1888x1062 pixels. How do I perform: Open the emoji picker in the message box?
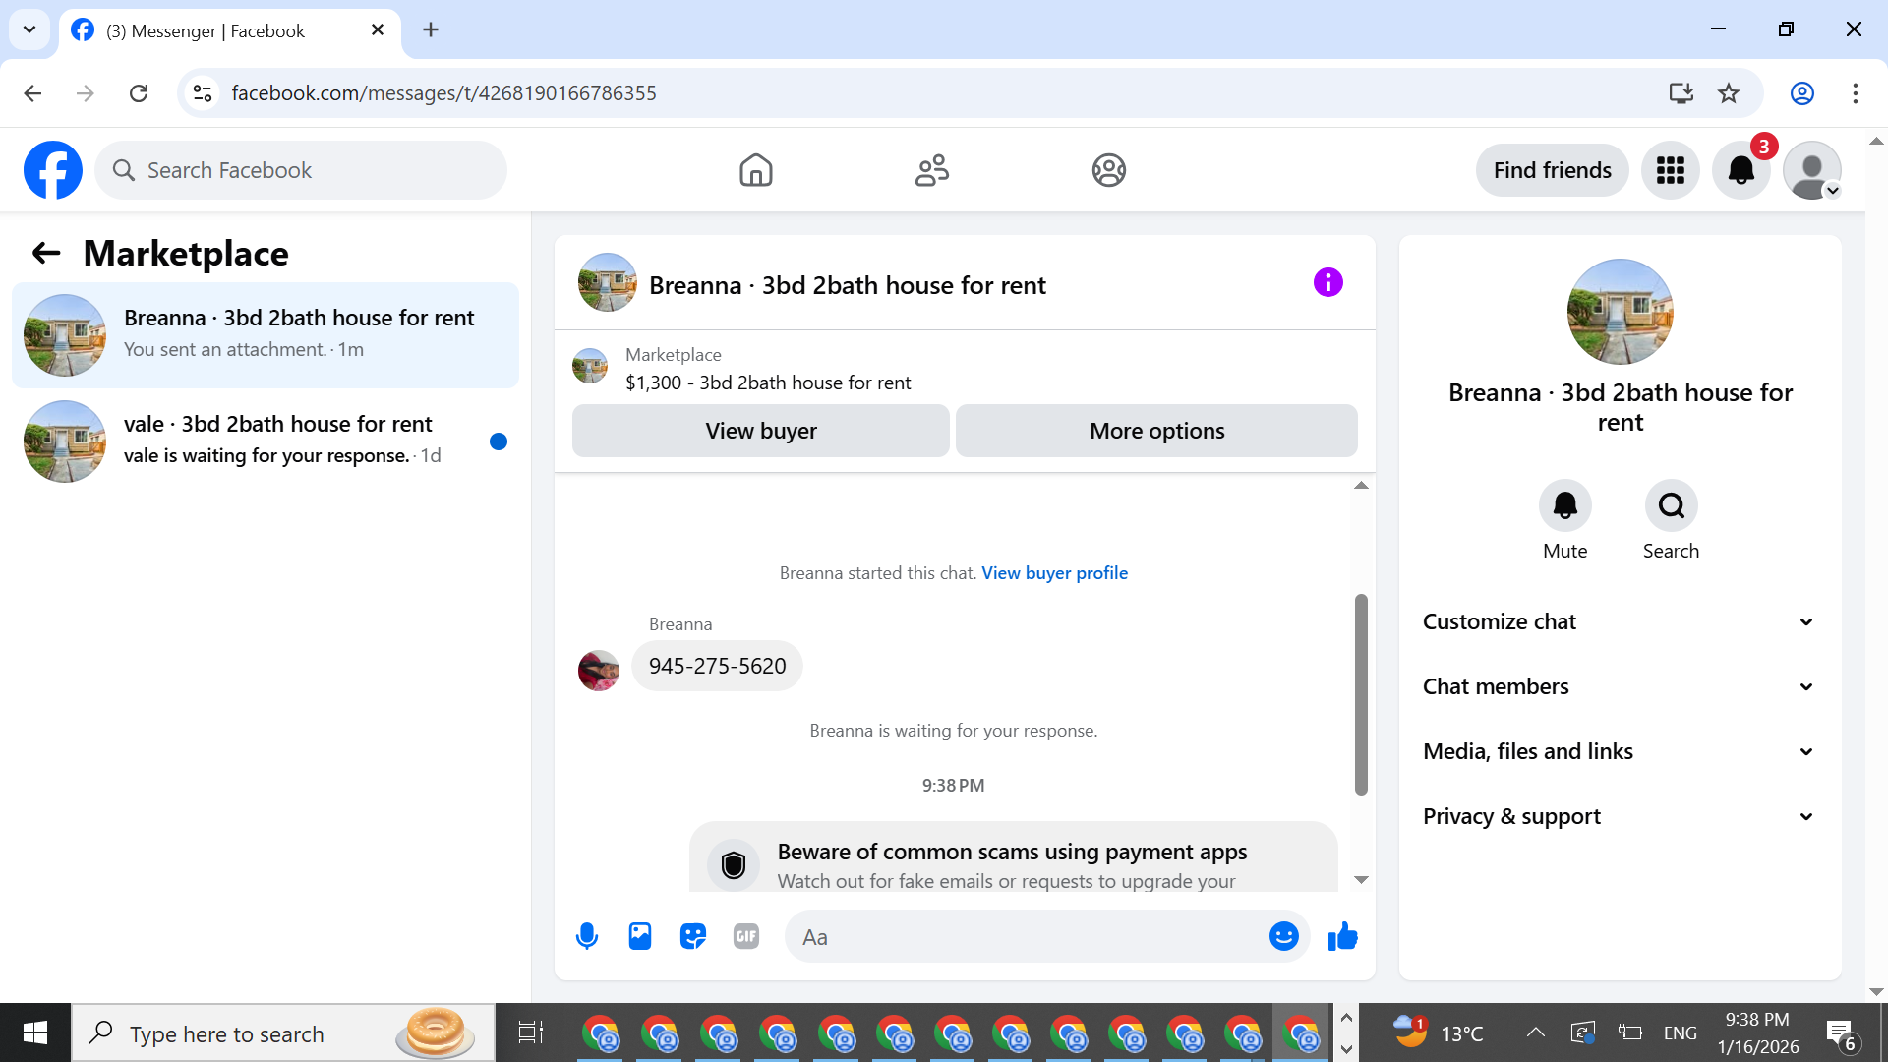pos(1283,936)
